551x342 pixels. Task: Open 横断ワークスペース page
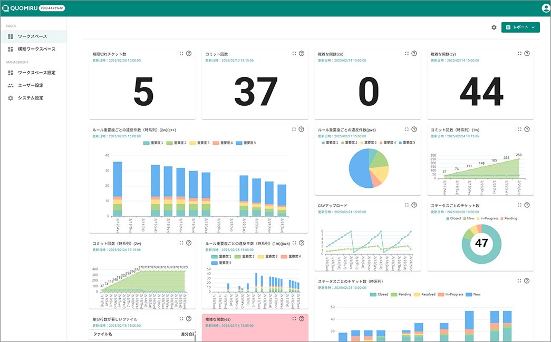36,49
